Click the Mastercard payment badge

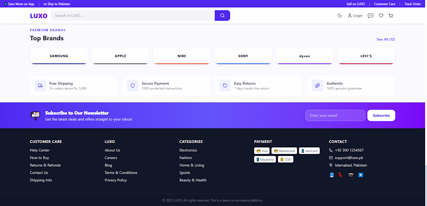point(284,151)
